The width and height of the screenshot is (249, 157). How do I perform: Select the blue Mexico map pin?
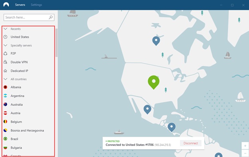[x=147, y=109]
